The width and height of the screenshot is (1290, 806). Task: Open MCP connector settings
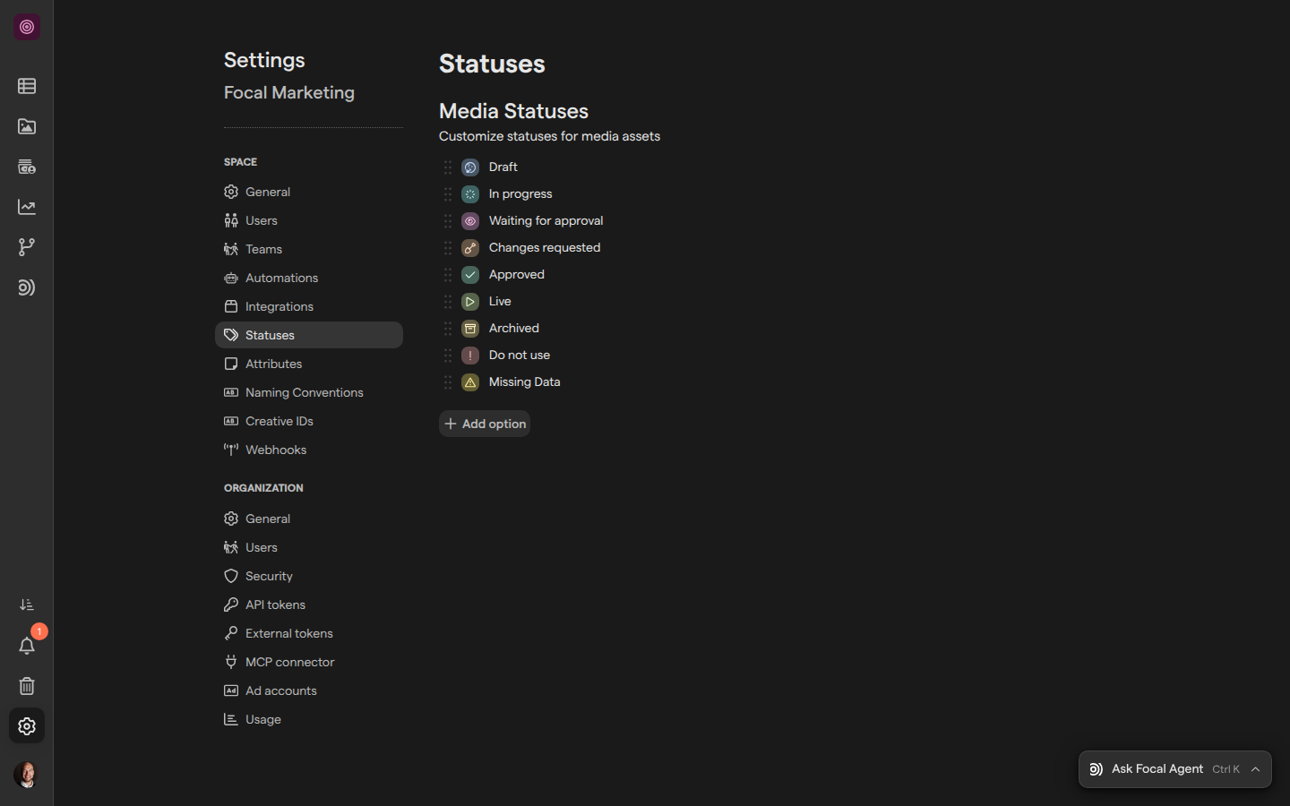point(309,662)
